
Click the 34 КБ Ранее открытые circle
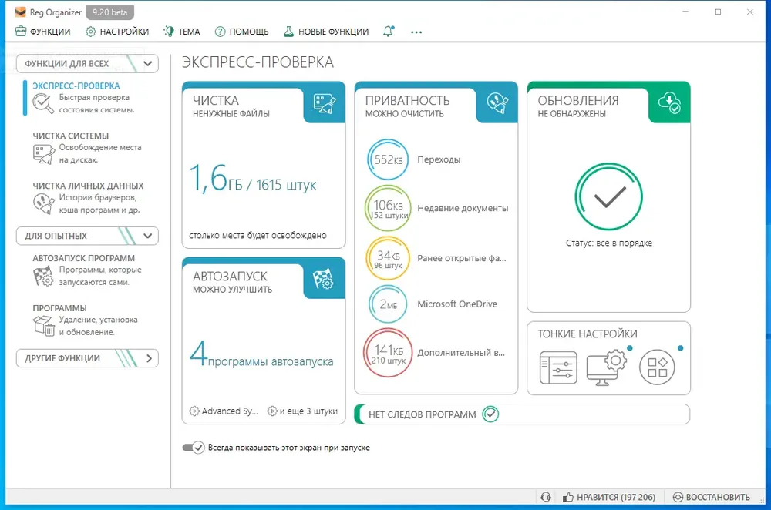click(x=388, y=258)
